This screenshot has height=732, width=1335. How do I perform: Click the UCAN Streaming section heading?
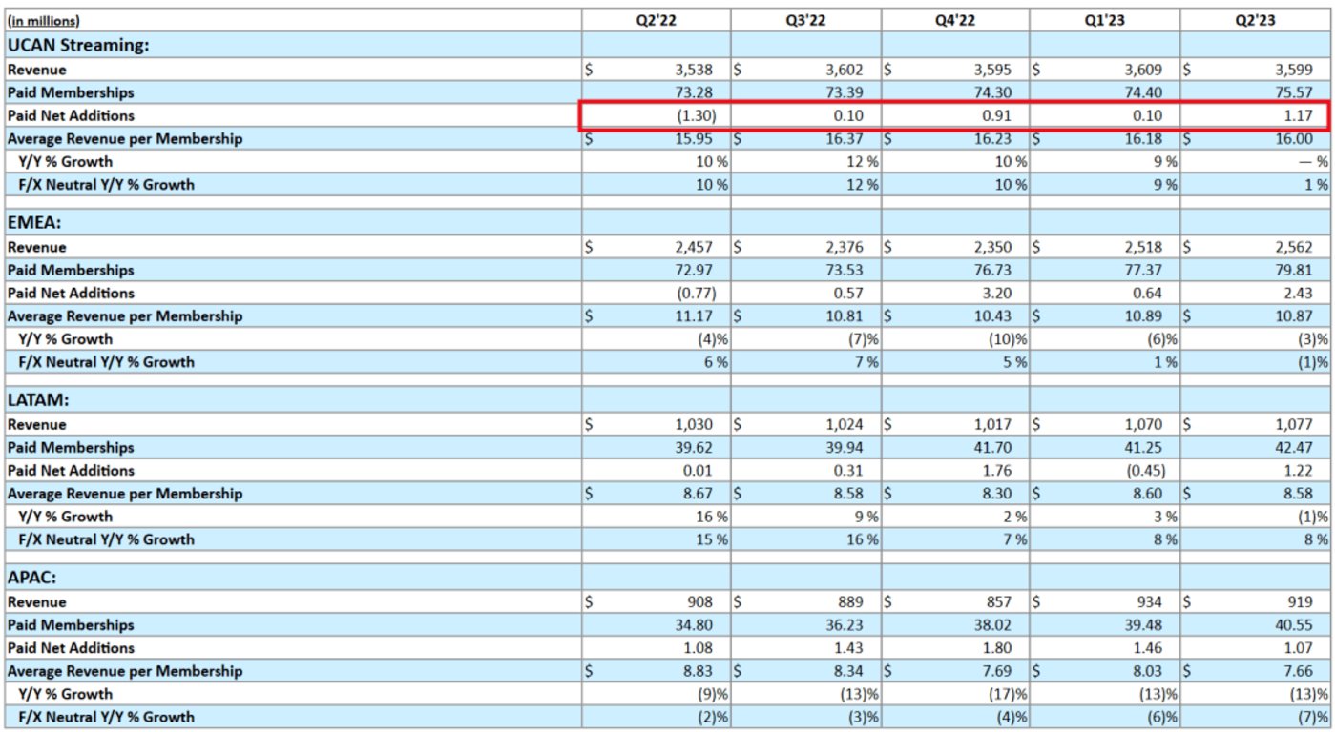(78, 44)
